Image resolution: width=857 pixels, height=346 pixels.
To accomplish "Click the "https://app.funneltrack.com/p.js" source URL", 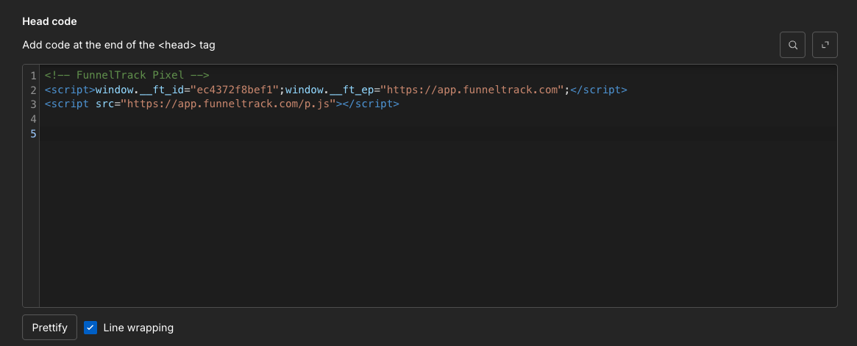I will click(229, 104).
